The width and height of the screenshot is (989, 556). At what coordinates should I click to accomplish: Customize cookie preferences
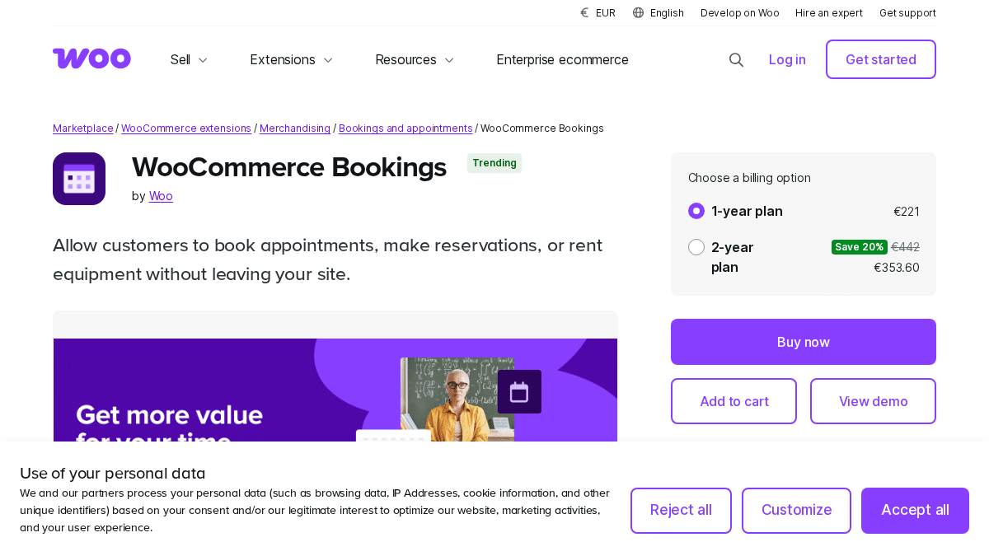[796, 511]
